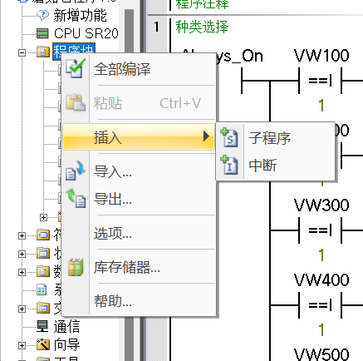Click the 向导 wizard wand icon
The width and height of the screenshot is (363, 361).
point(43,344)
